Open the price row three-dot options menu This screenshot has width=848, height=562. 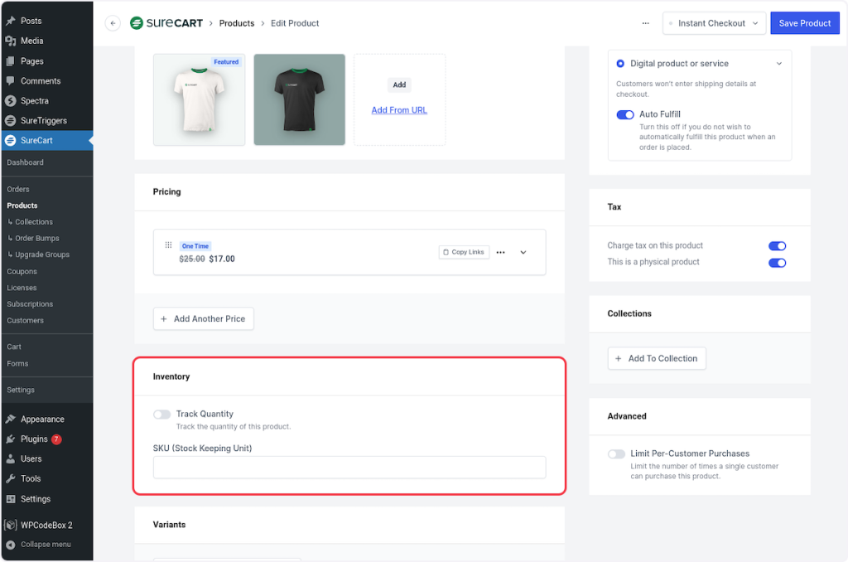[x=500, y=252]
